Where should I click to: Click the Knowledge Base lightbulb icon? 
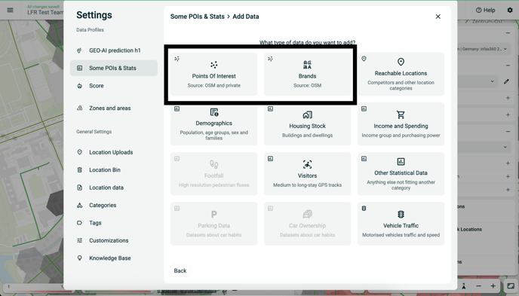pos(79,258)
